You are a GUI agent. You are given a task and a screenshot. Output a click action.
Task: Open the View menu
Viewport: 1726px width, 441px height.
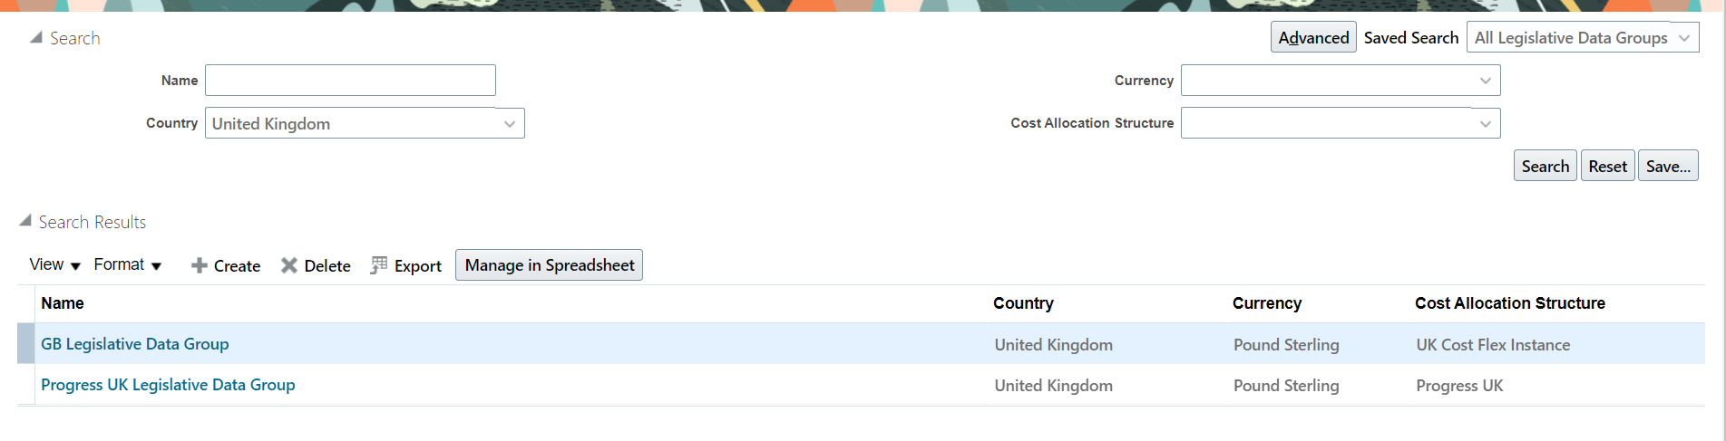(54, 265)
